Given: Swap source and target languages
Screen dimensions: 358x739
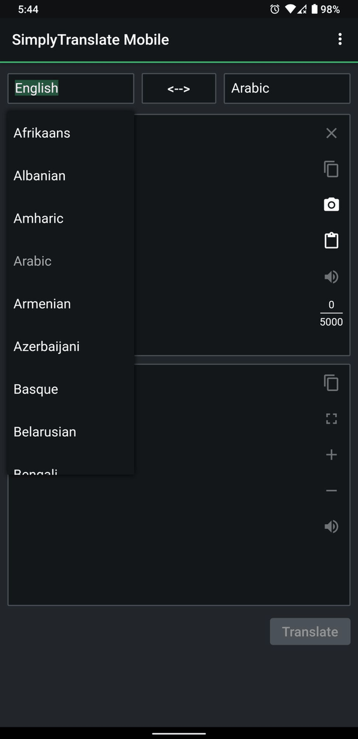Looking at the screenshot, I should tap(178, 88).
